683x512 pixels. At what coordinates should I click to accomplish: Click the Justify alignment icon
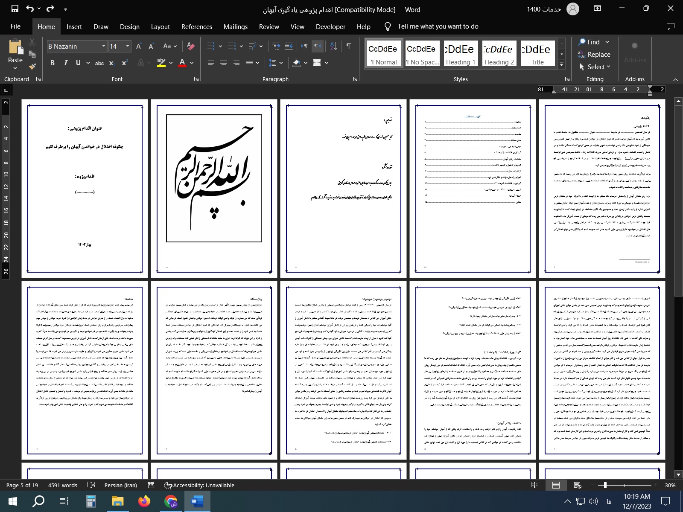pos(249,63)
